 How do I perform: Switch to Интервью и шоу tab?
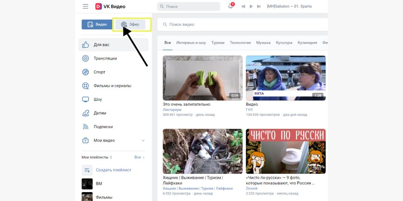click(x=191, y=43)
